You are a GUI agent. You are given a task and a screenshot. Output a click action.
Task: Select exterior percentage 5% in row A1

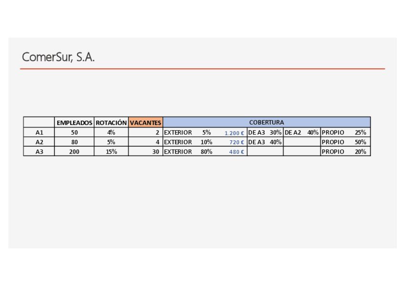(x=206, y=132)
